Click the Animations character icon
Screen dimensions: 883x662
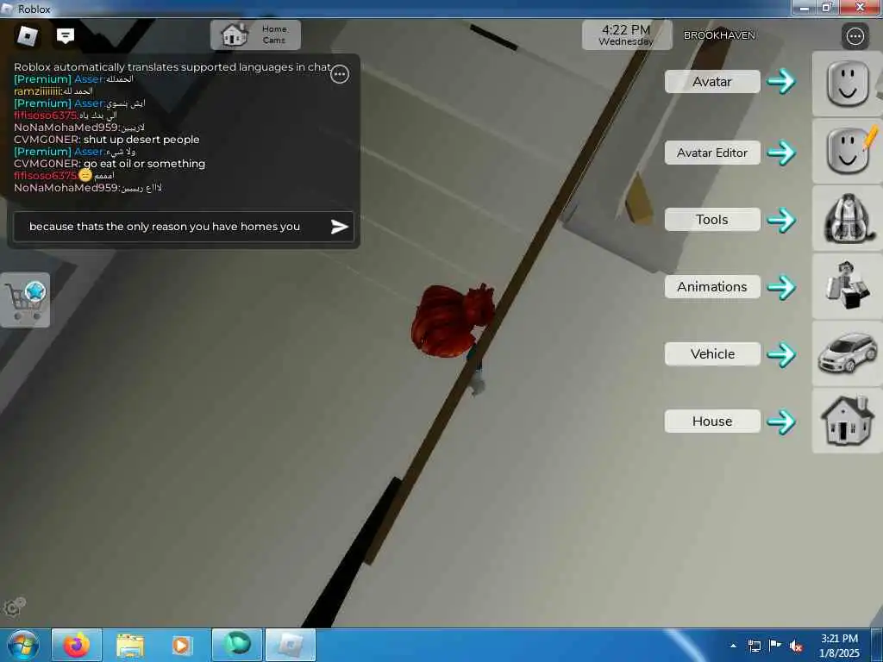coord(847,286)
